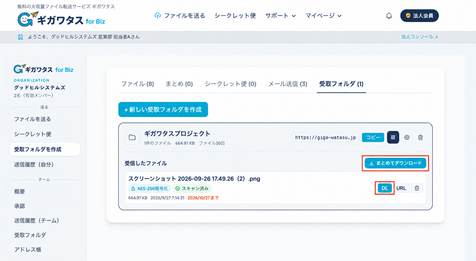
Task: Click the 2名（有効メンバー） text
Action: pyautogui.click(x=33, y=96)
